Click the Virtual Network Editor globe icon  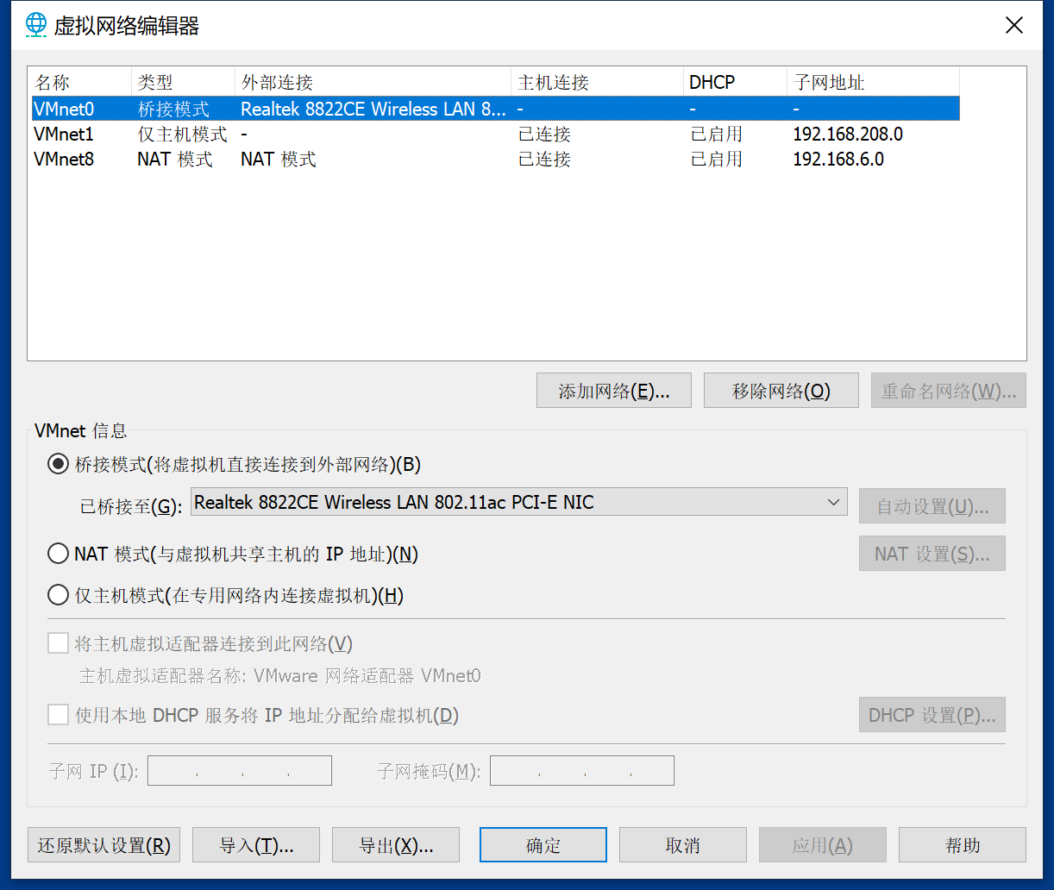point(36,24)
